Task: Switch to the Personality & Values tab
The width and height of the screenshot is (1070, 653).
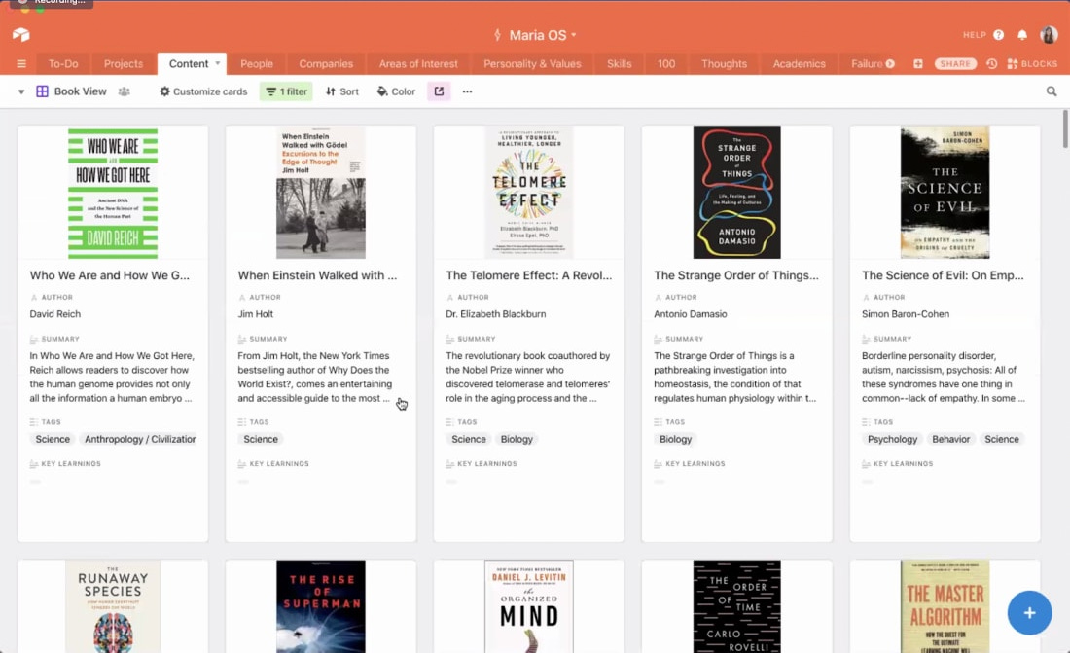Action: (532, 64)
